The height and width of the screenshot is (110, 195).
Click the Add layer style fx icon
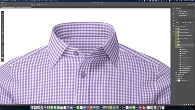[x=182, y=105]
